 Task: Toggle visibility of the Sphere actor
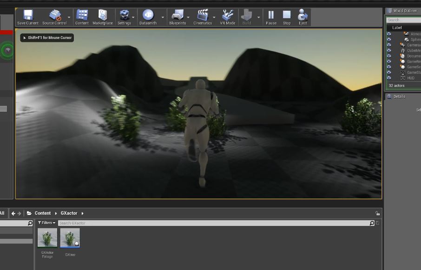389,39
